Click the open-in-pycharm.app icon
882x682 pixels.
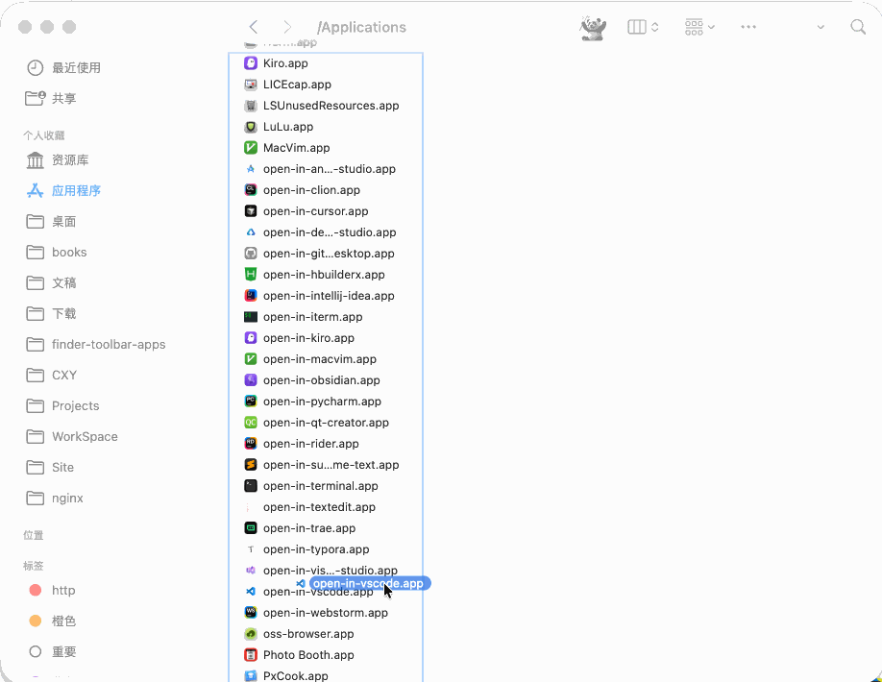tap(251, 402)
